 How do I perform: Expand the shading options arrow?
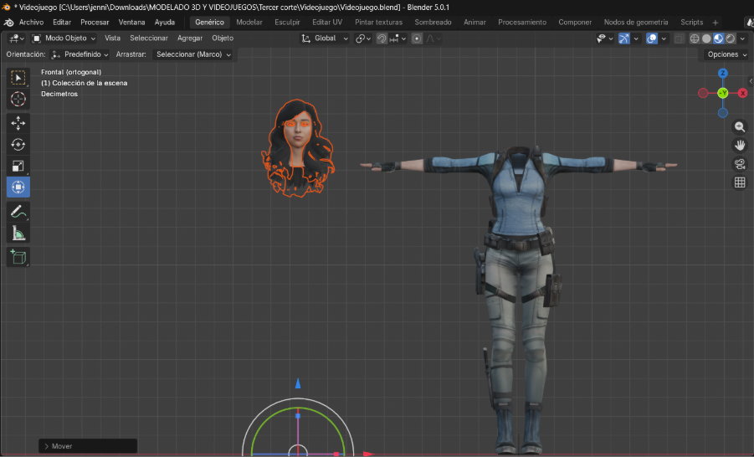coord(742,39)
